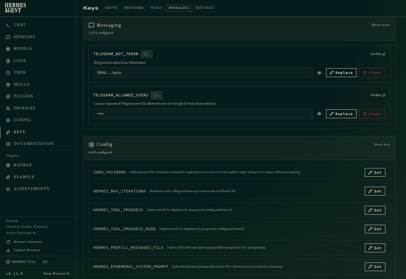The image size is (406, 279).
Task: Click the Update Hermes download icon
Action: (8, 250)
